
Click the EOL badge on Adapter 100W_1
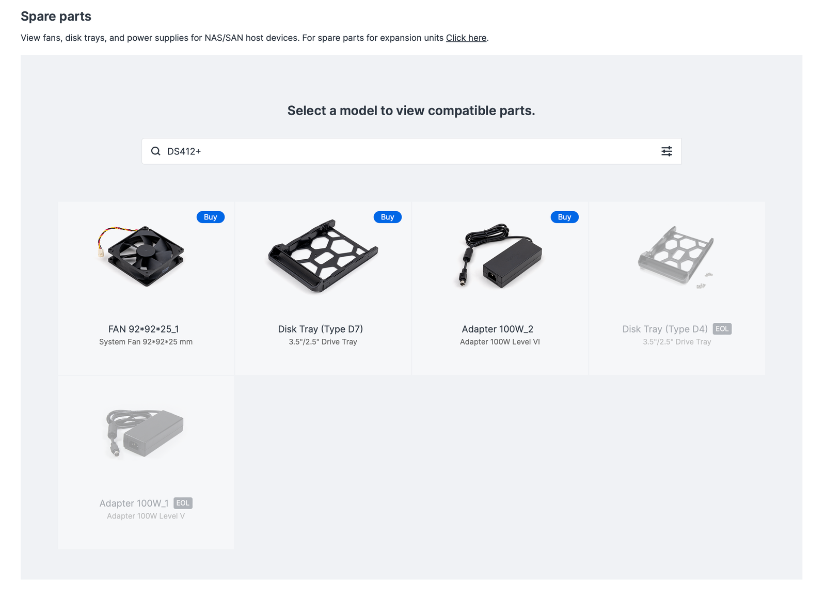coord(183,503)
